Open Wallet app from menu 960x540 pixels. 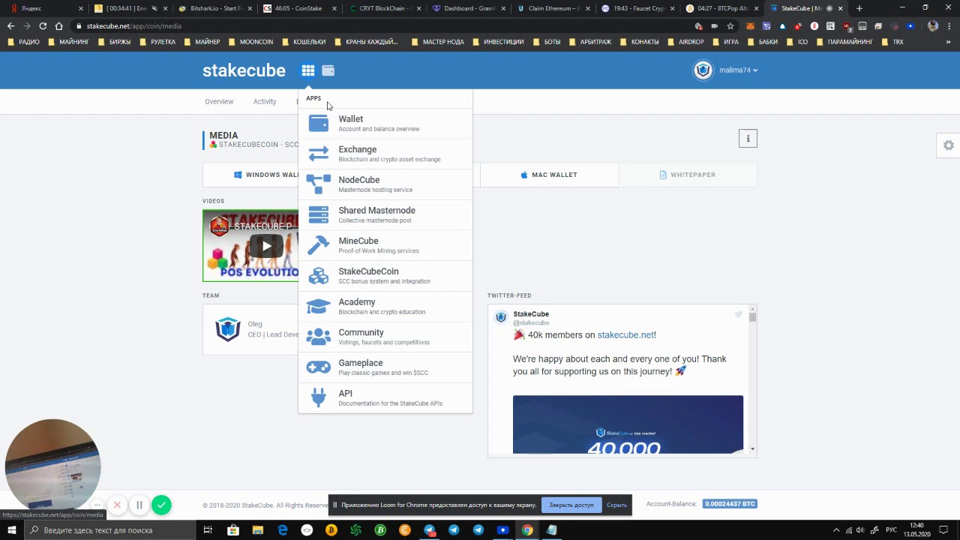pyautogui.click(x=385, y=124)
